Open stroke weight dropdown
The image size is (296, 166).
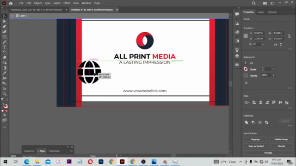pos(273,69)
